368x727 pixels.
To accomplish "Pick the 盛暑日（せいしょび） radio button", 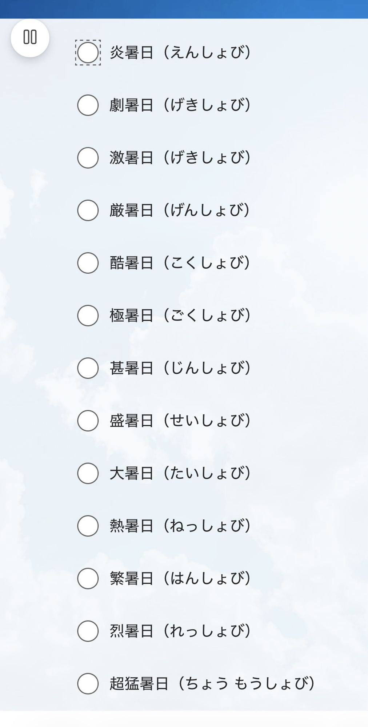I will point(88,421).
